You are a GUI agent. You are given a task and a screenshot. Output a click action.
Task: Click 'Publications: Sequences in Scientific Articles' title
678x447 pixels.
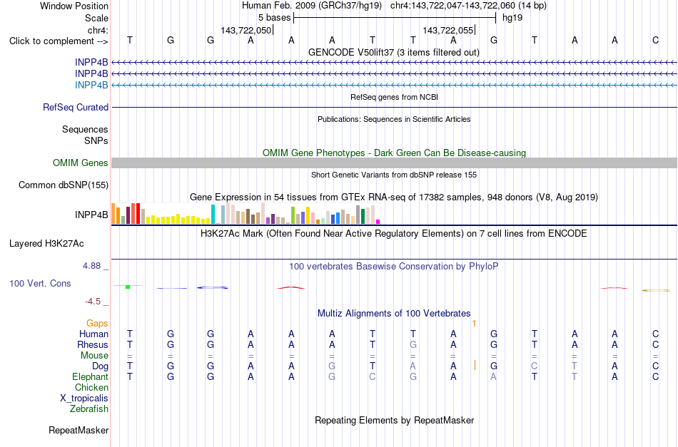tap(394, 119)
